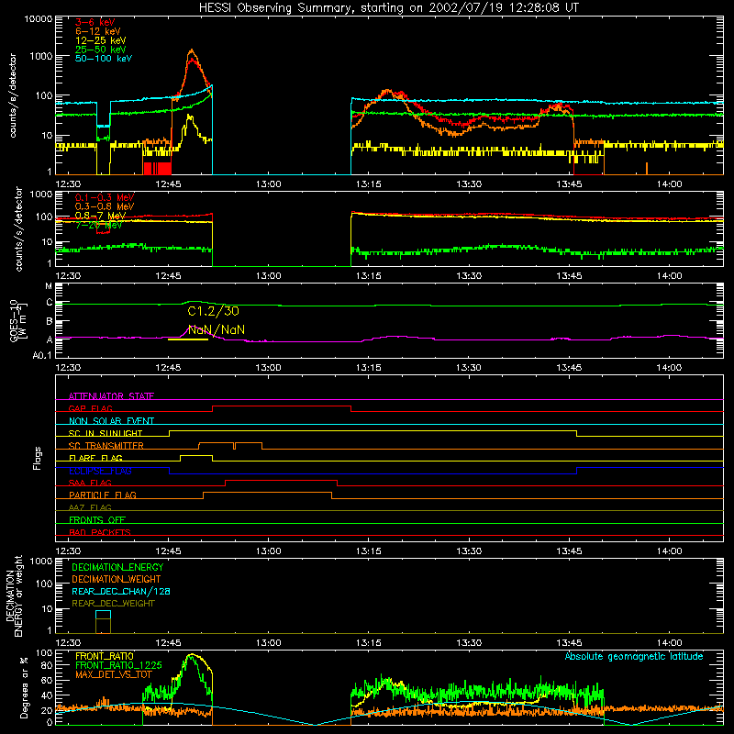The height and width of the screenshot is (734, 734).
Task: Select the ATTENUATOR_STATE flag label
Action: [x=111, y=396]
